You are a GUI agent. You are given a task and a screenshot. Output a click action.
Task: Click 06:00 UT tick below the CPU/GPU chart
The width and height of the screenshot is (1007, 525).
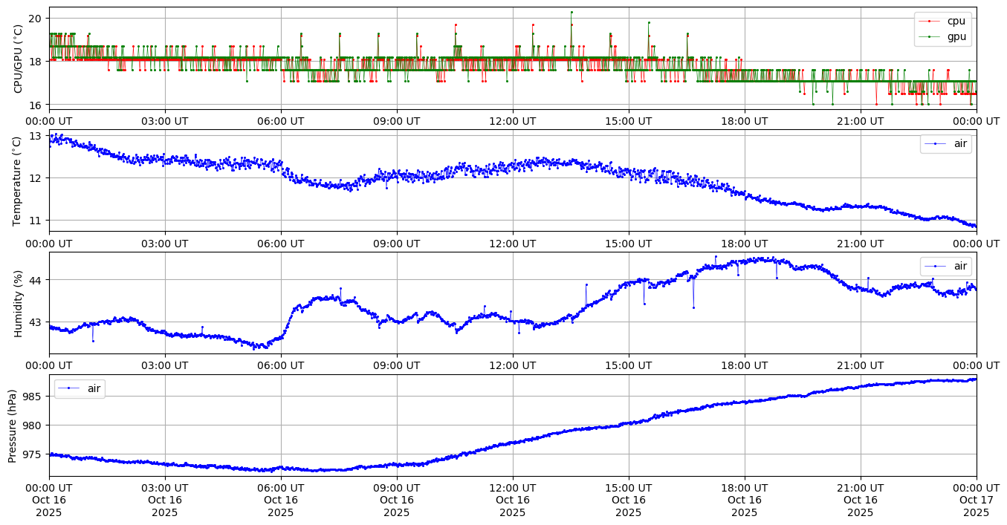(281, 121)
